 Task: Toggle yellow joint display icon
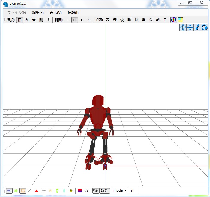pyautogui.click(x=71, y=191)
